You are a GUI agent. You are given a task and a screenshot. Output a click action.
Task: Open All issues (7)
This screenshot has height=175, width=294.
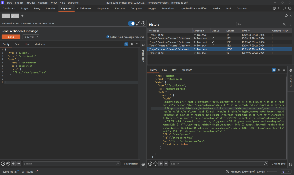(x=29, y=172)
